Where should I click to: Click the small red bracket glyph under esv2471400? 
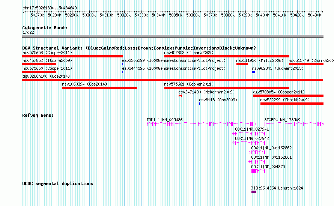[x=180, y=96]
